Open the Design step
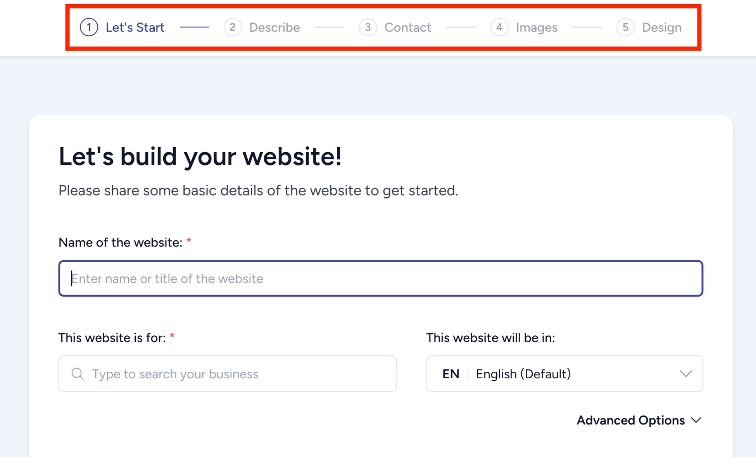Image resolution: width=756 pixels, height=457 pixels. point(662,27)
